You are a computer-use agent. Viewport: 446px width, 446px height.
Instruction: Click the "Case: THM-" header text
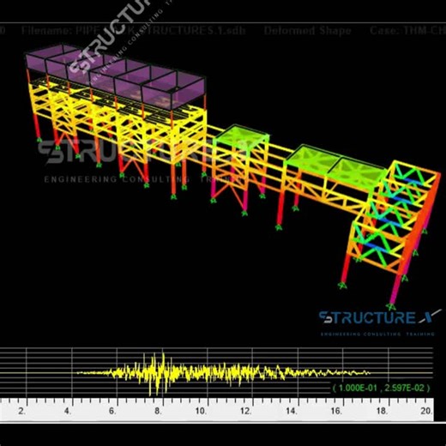tap(407, 30)
